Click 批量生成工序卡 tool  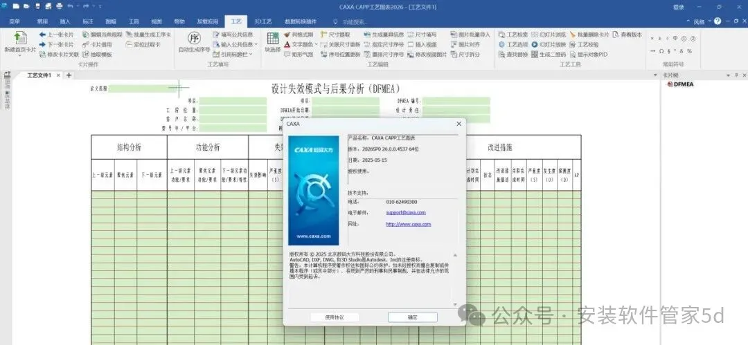coord(148,35)
